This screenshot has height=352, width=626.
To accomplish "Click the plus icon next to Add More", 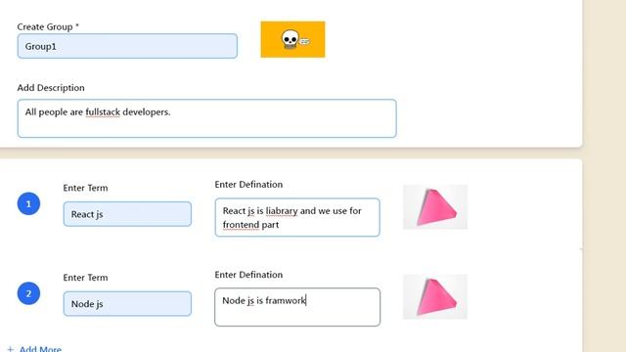I will coord(11,349).
